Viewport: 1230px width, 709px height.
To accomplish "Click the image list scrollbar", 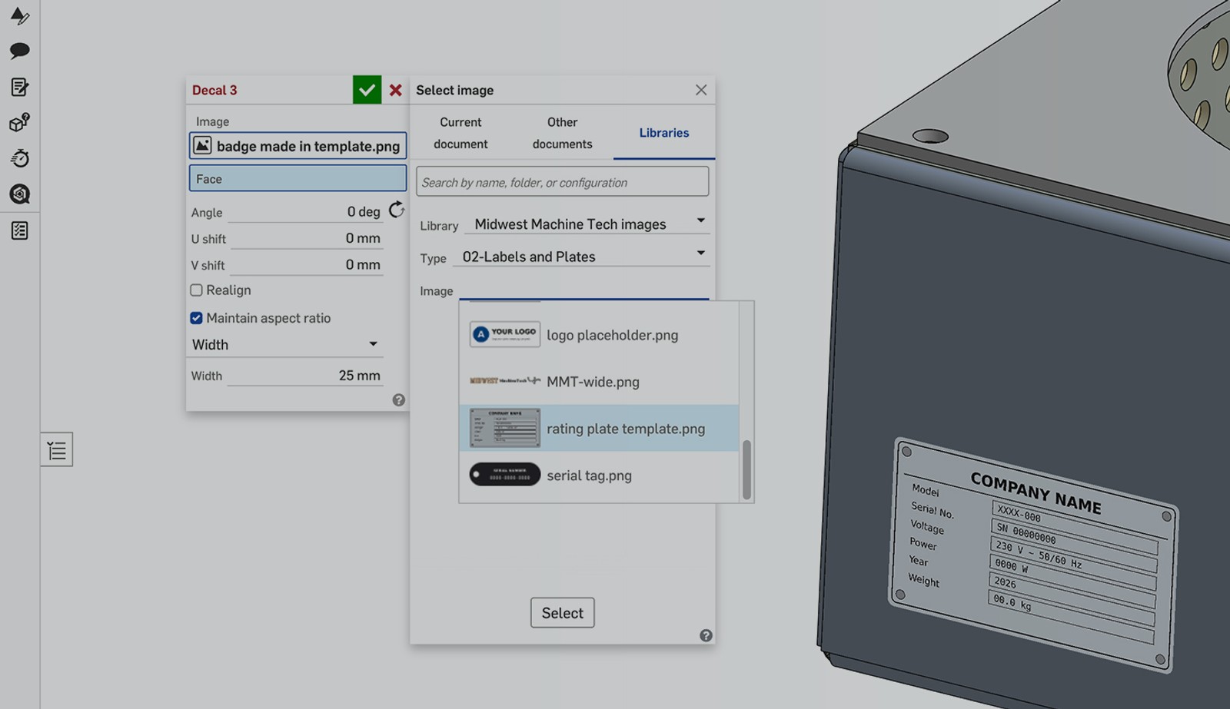I will pos(746,469).
